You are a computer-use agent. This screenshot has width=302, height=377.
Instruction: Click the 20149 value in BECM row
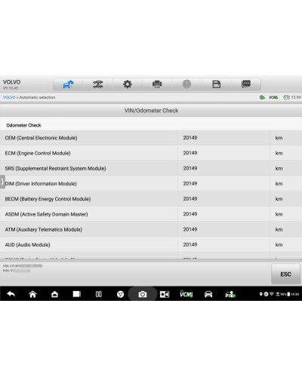click(x=190, y=199)
